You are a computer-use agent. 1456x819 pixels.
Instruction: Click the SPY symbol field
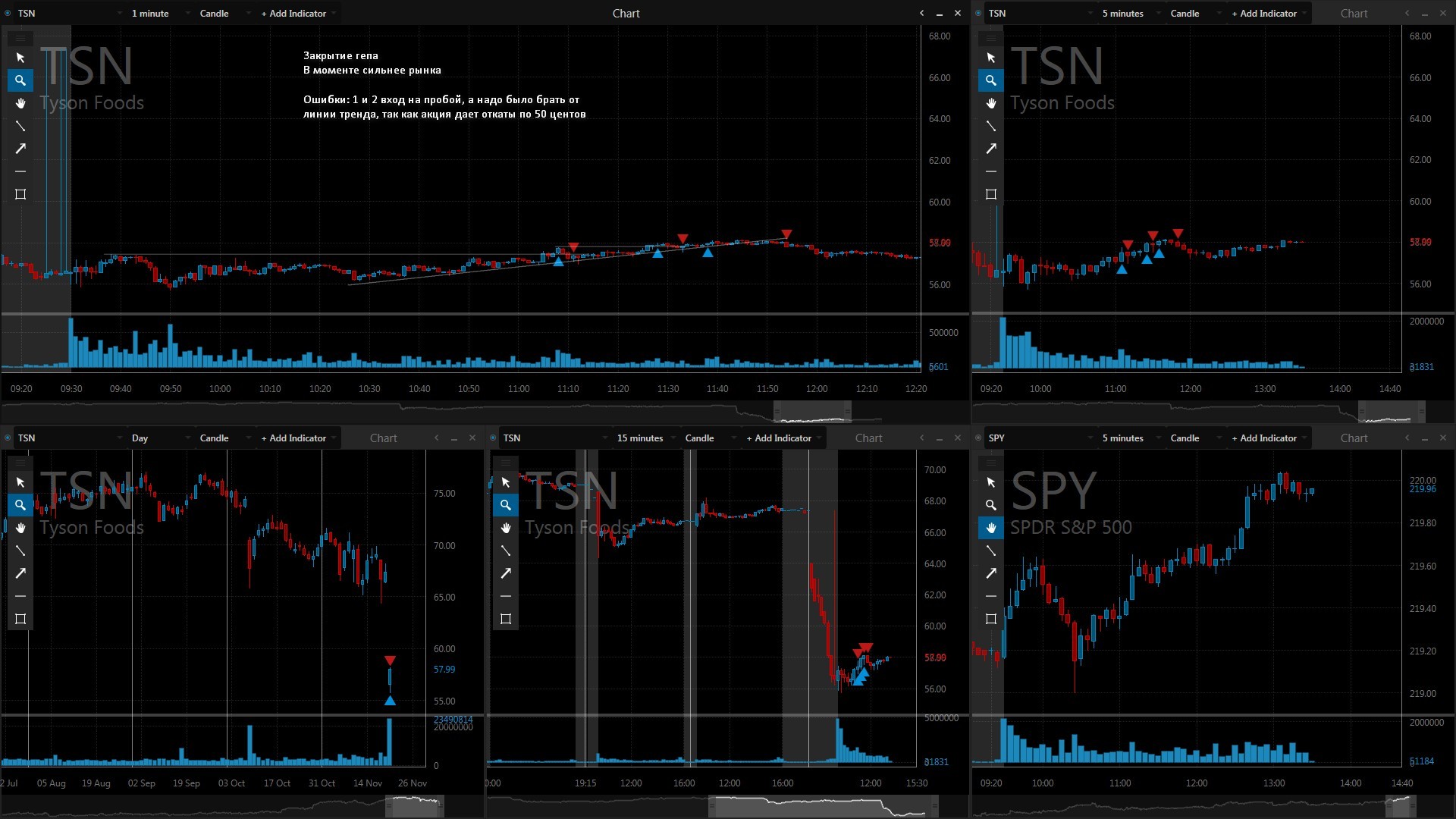coord(1039,438)
